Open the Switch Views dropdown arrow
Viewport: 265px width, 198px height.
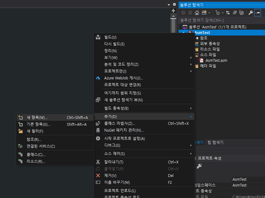[x=209, y=13]
